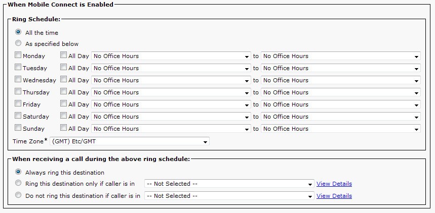
Task: Enable the Monday checkbox
Action: [18, 55]
